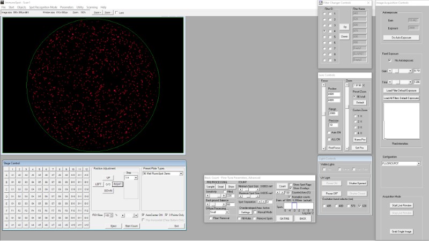Click the Zoom- toolbar button

point(107,11)
